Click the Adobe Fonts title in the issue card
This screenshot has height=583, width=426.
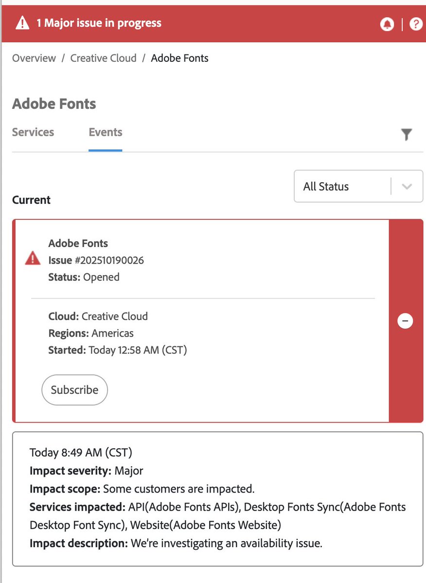[x=78, y=243]
